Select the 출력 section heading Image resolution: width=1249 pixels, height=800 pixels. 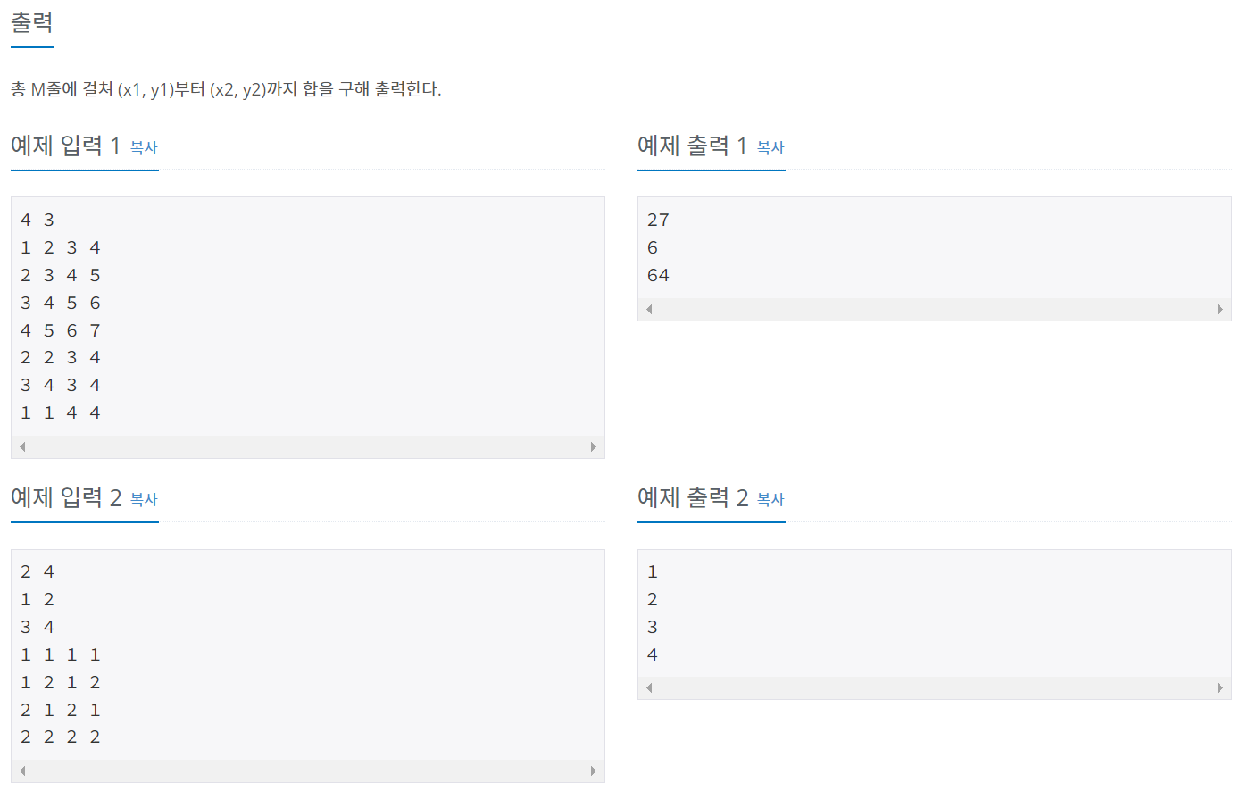30,22
